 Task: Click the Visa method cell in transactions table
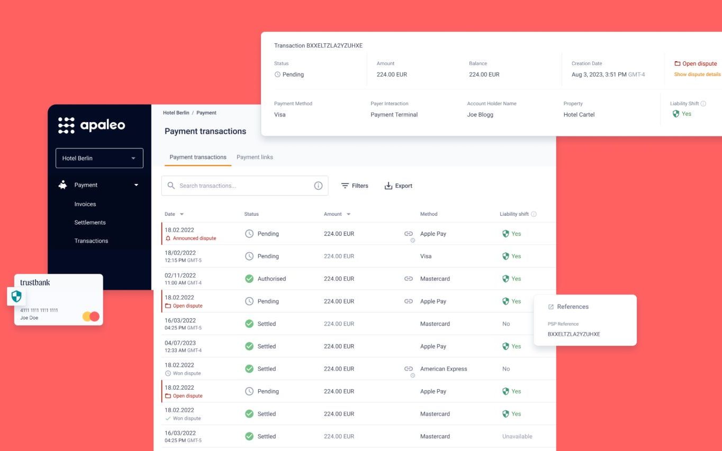point(426,256)
